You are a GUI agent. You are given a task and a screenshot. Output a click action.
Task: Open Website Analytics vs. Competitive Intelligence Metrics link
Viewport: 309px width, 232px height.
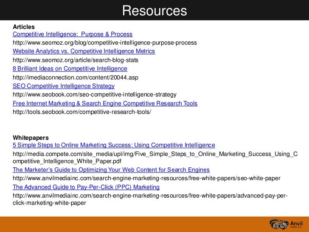tap(84, 51)
